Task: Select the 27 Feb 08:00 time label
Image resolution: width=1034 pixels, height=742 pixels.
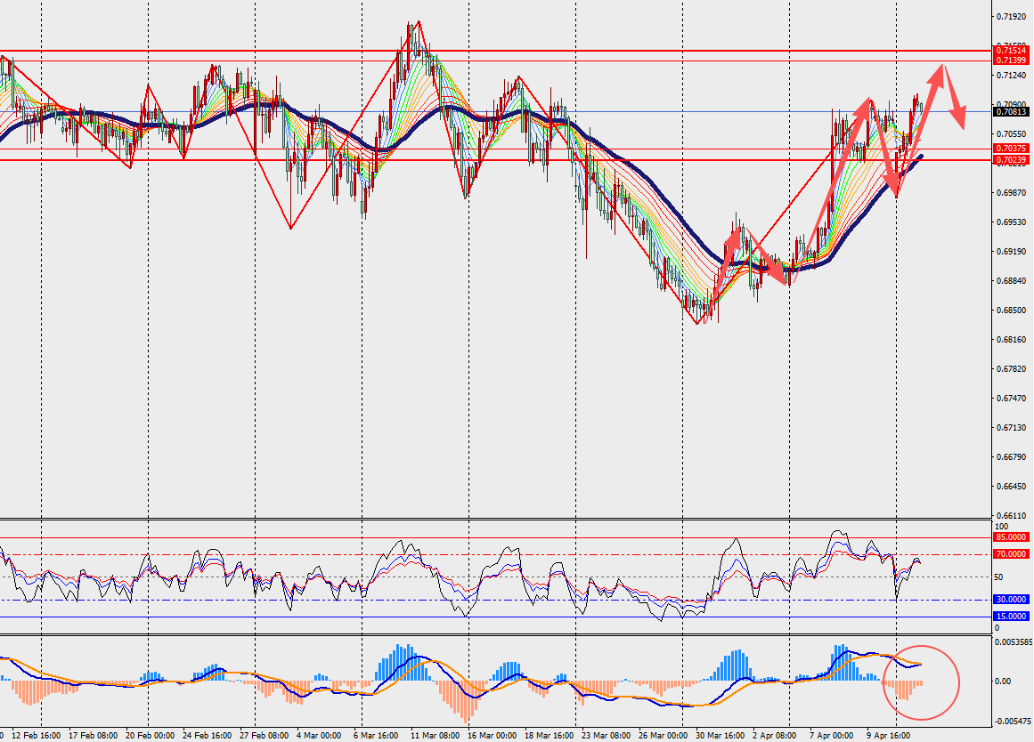Action: [264, 736]
